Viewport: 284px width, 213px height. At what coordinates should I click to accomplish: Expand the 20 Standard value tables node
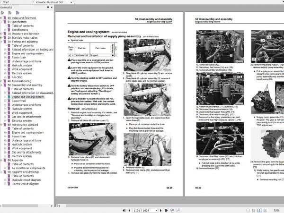tap(1, 38)
